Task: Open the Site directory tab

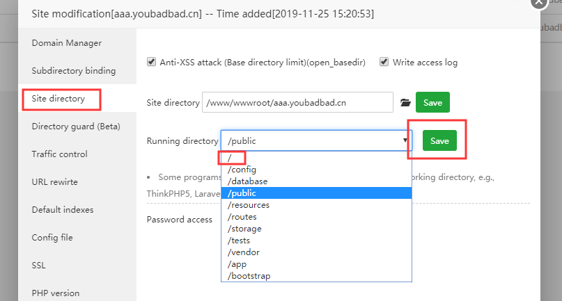Action: [x=58, y=99]
